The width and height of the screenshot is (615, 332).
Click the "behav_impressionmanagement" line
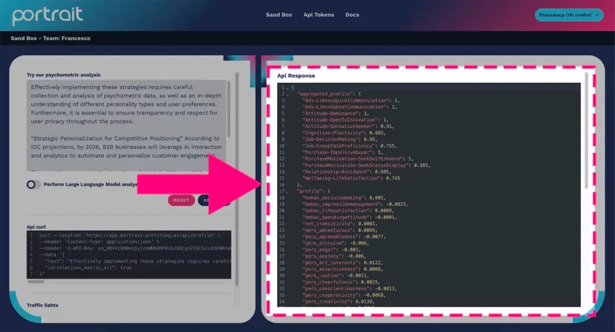coord(355,204)
